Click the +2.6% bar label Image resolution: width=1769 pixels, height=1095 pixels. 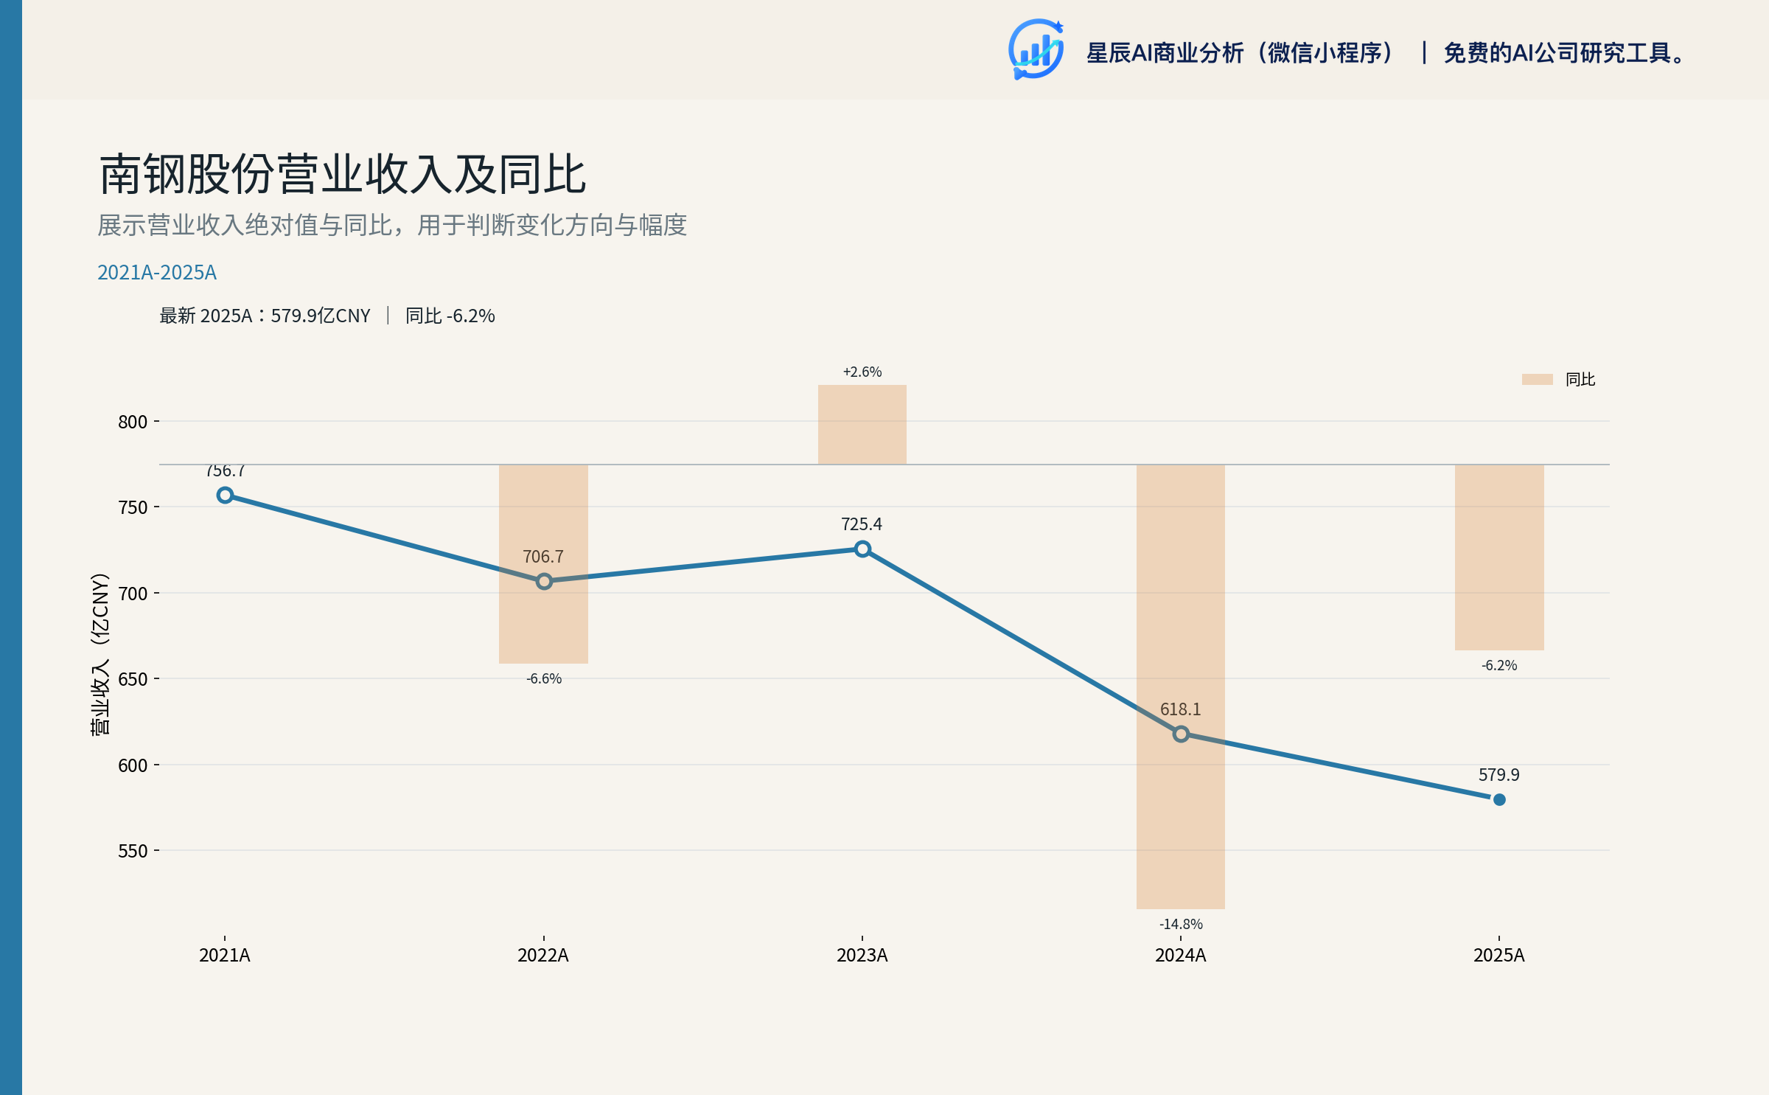click(862, 372)
